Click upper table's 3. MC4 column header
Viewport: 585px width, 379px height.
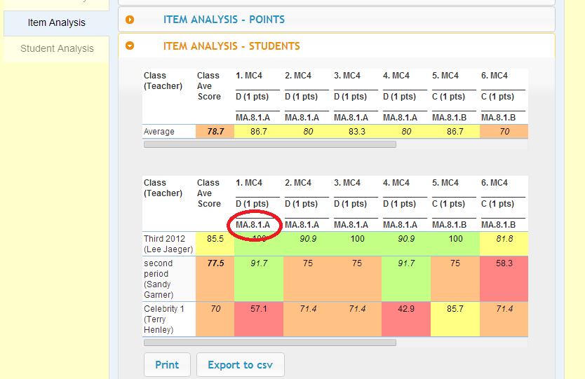[347, 76]
